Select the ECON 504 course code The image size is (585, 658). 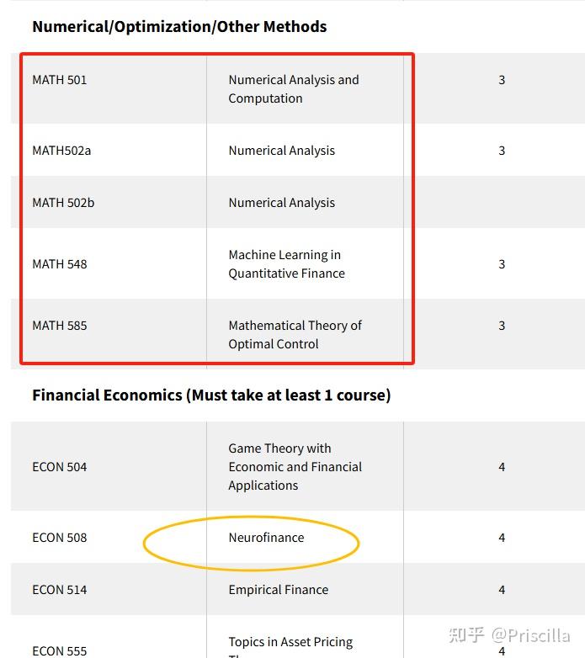coord(60,467)
